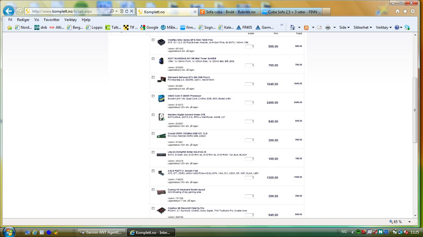Click the blue Help question mark icon
The width and height of the screenshot is (423, 237).
(x=397, y=27)
